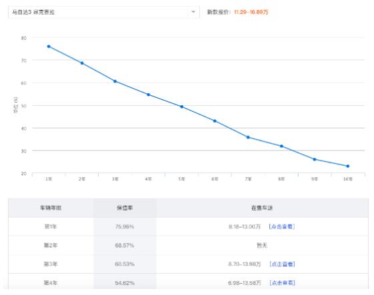Click the year 10 data point
This screenshot has width=374, height=295.
[348, 166]
